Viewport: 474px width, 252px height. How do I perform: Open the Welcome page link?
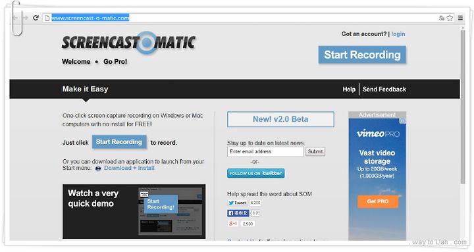tap(76, 62)
